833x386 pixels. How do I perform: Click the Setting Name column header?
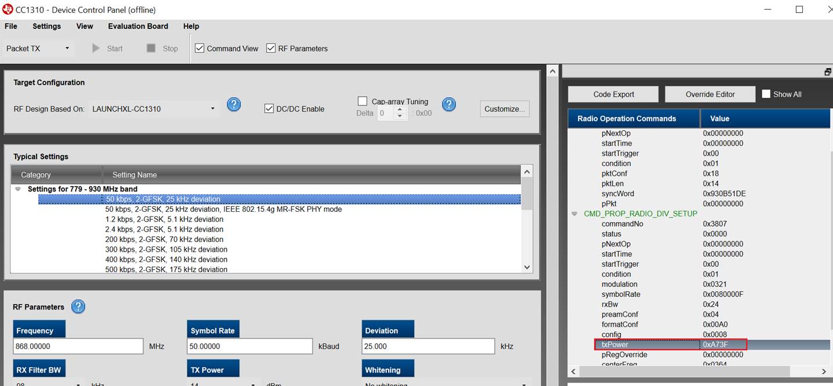[312, 175]
